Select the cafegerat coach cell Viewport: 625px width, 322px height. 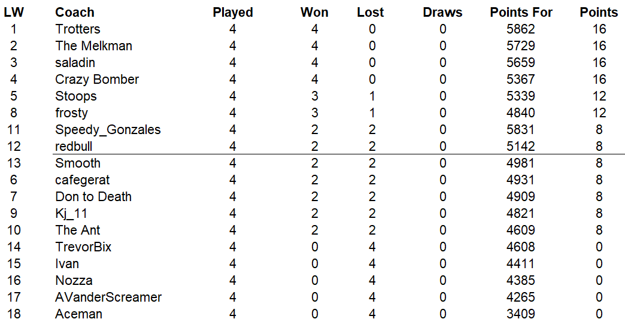[x=83, y=180]
